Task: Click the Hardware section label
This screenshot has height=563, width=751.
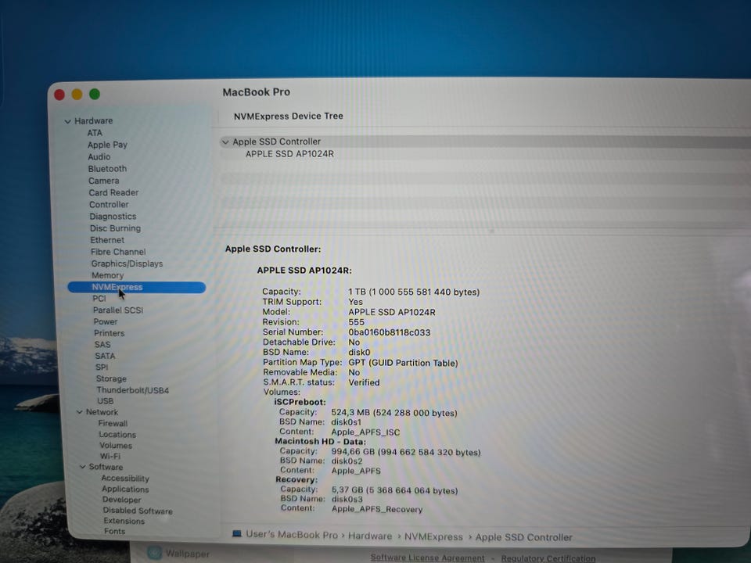Action: click(x=93, y=121)
